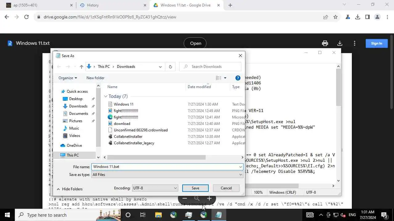This screenshot has width=394, height=221.
Task: Open the Encoding dropdown
Action: (x=155, y=188)
